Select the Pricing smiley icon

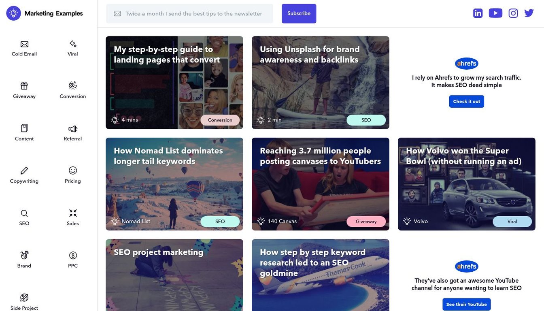[73, 170]
